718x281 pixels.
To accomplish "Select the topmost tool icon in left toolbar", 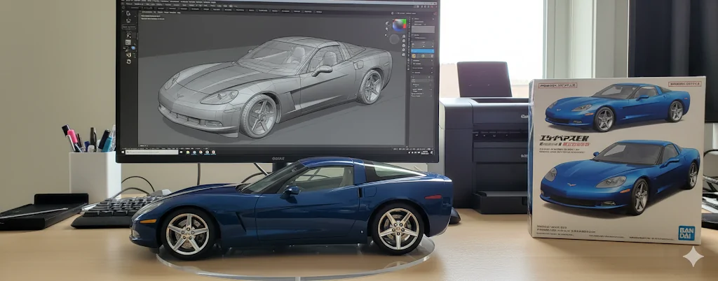I will [128, 13].
